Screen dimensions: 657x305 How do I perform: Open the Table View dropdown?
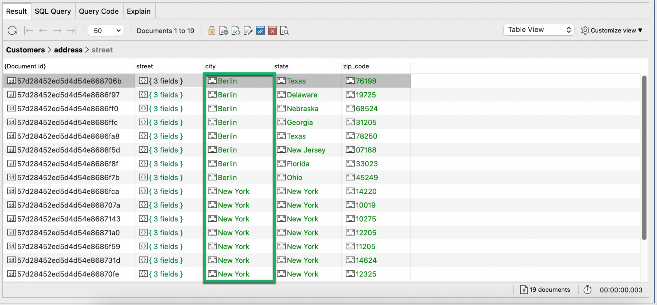pyautogui.click(x=539, y=30)
